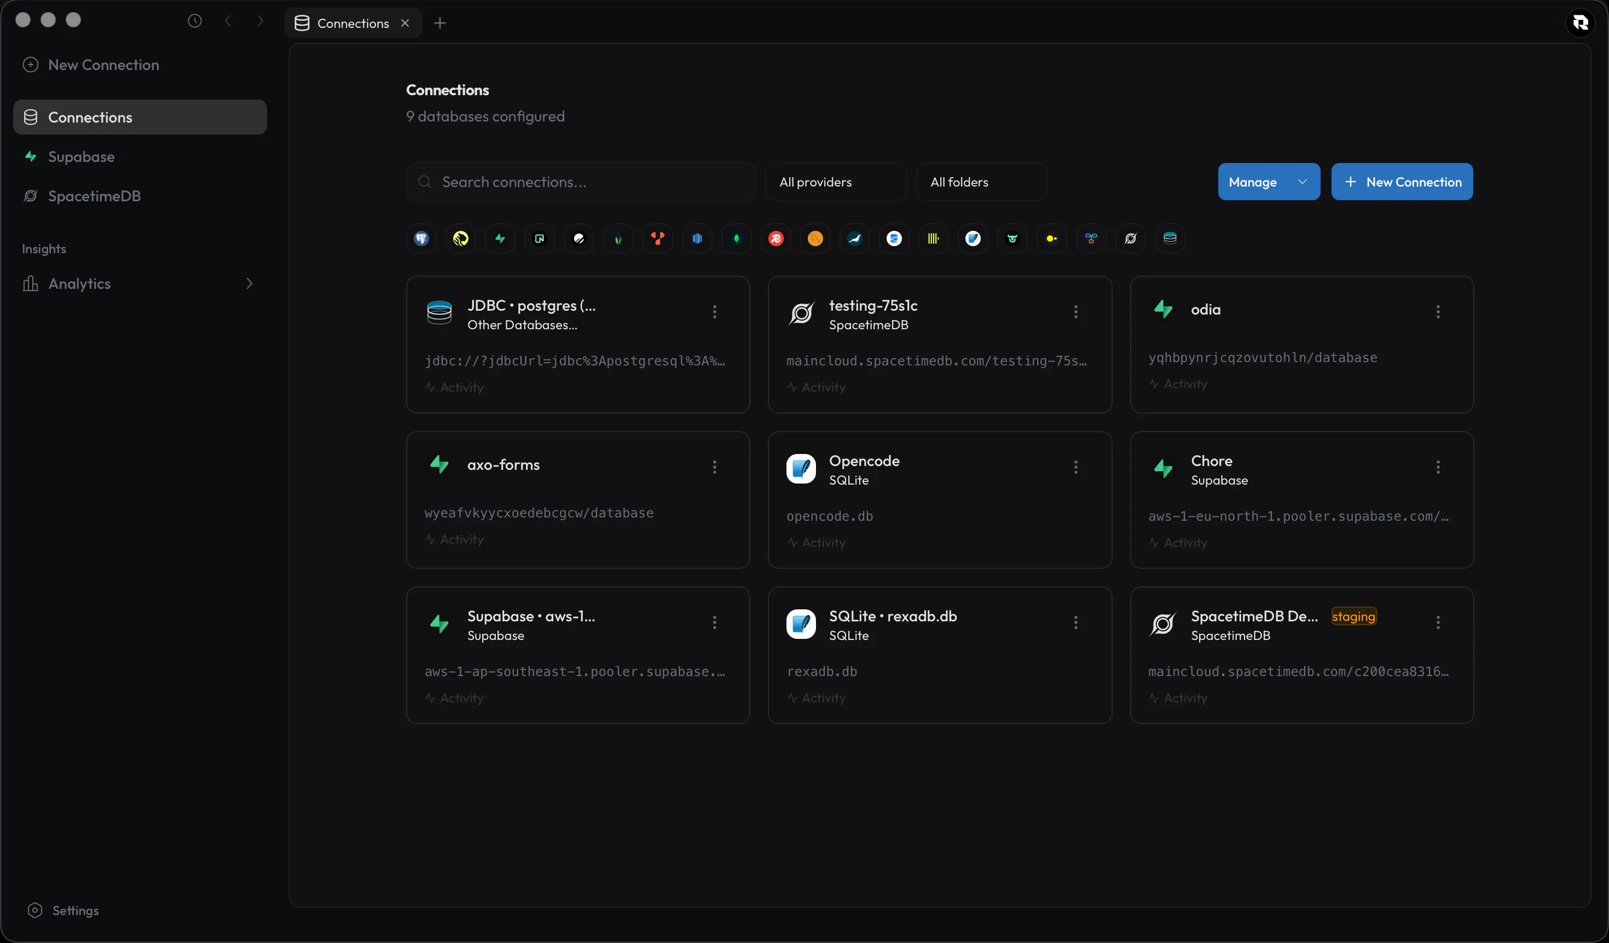The width and height of the screenshot is (1609, 943).
Task: Filter by SpacetimeDB icon in provider row
Action: point(1131,238)
